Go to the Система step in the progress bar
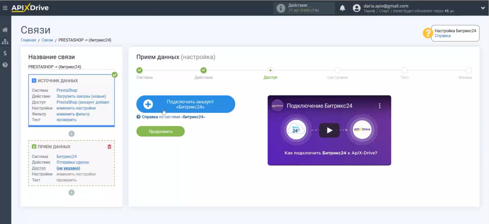The height and width of the screenshot is (224, 489). (x=140, y=70)
